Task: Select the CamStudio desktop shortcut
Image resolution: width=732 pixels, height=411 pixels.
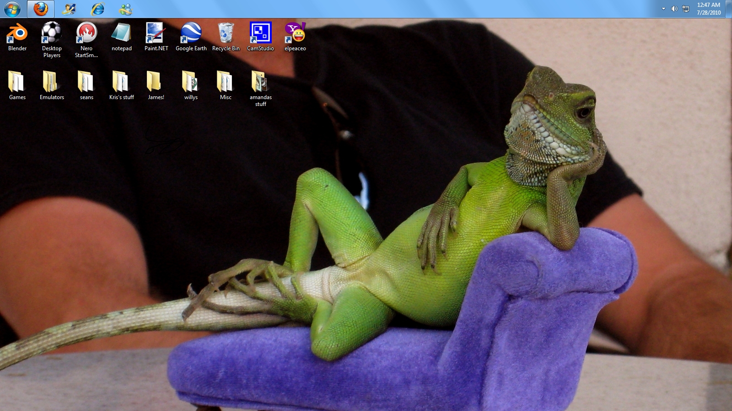Action: pos(260,33)
